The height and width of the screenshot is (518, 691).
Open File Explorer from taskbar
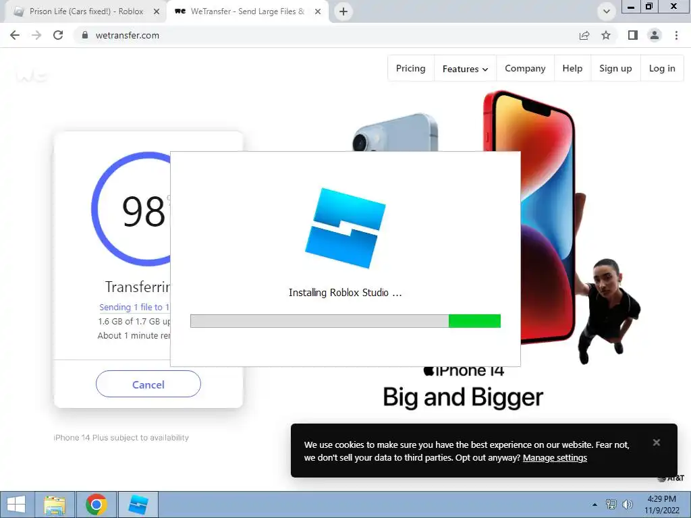(x=55, y=505)
